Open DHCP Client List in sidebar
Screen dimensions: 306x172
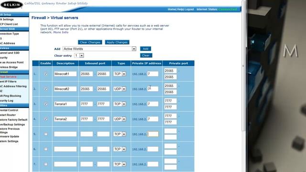click(x=9, y=24)
